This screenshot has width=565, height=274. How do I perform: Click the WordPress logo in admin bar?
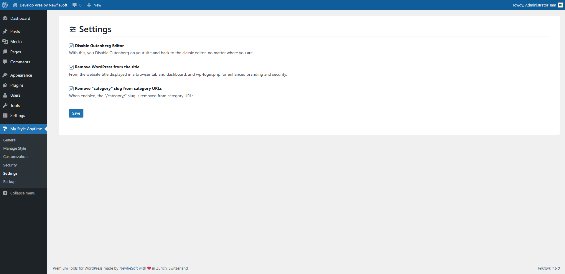tap(5, 5)
